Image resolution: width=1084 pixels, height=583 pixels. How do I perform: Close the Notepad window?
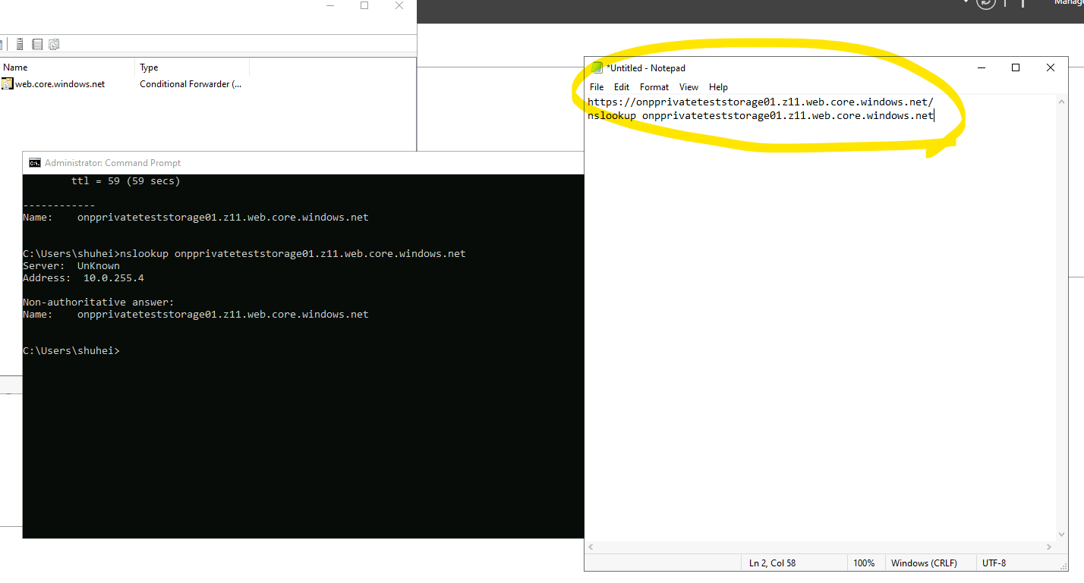[1051, 67]
